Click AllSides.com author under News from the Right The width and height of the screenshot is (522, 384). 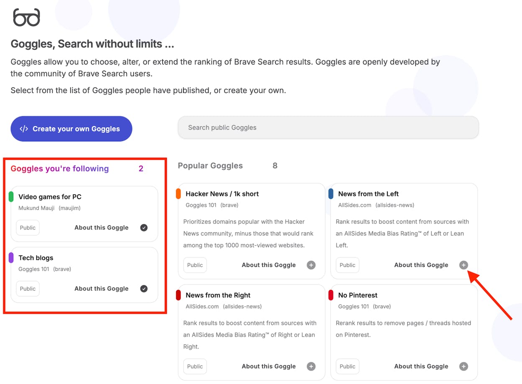224,307
